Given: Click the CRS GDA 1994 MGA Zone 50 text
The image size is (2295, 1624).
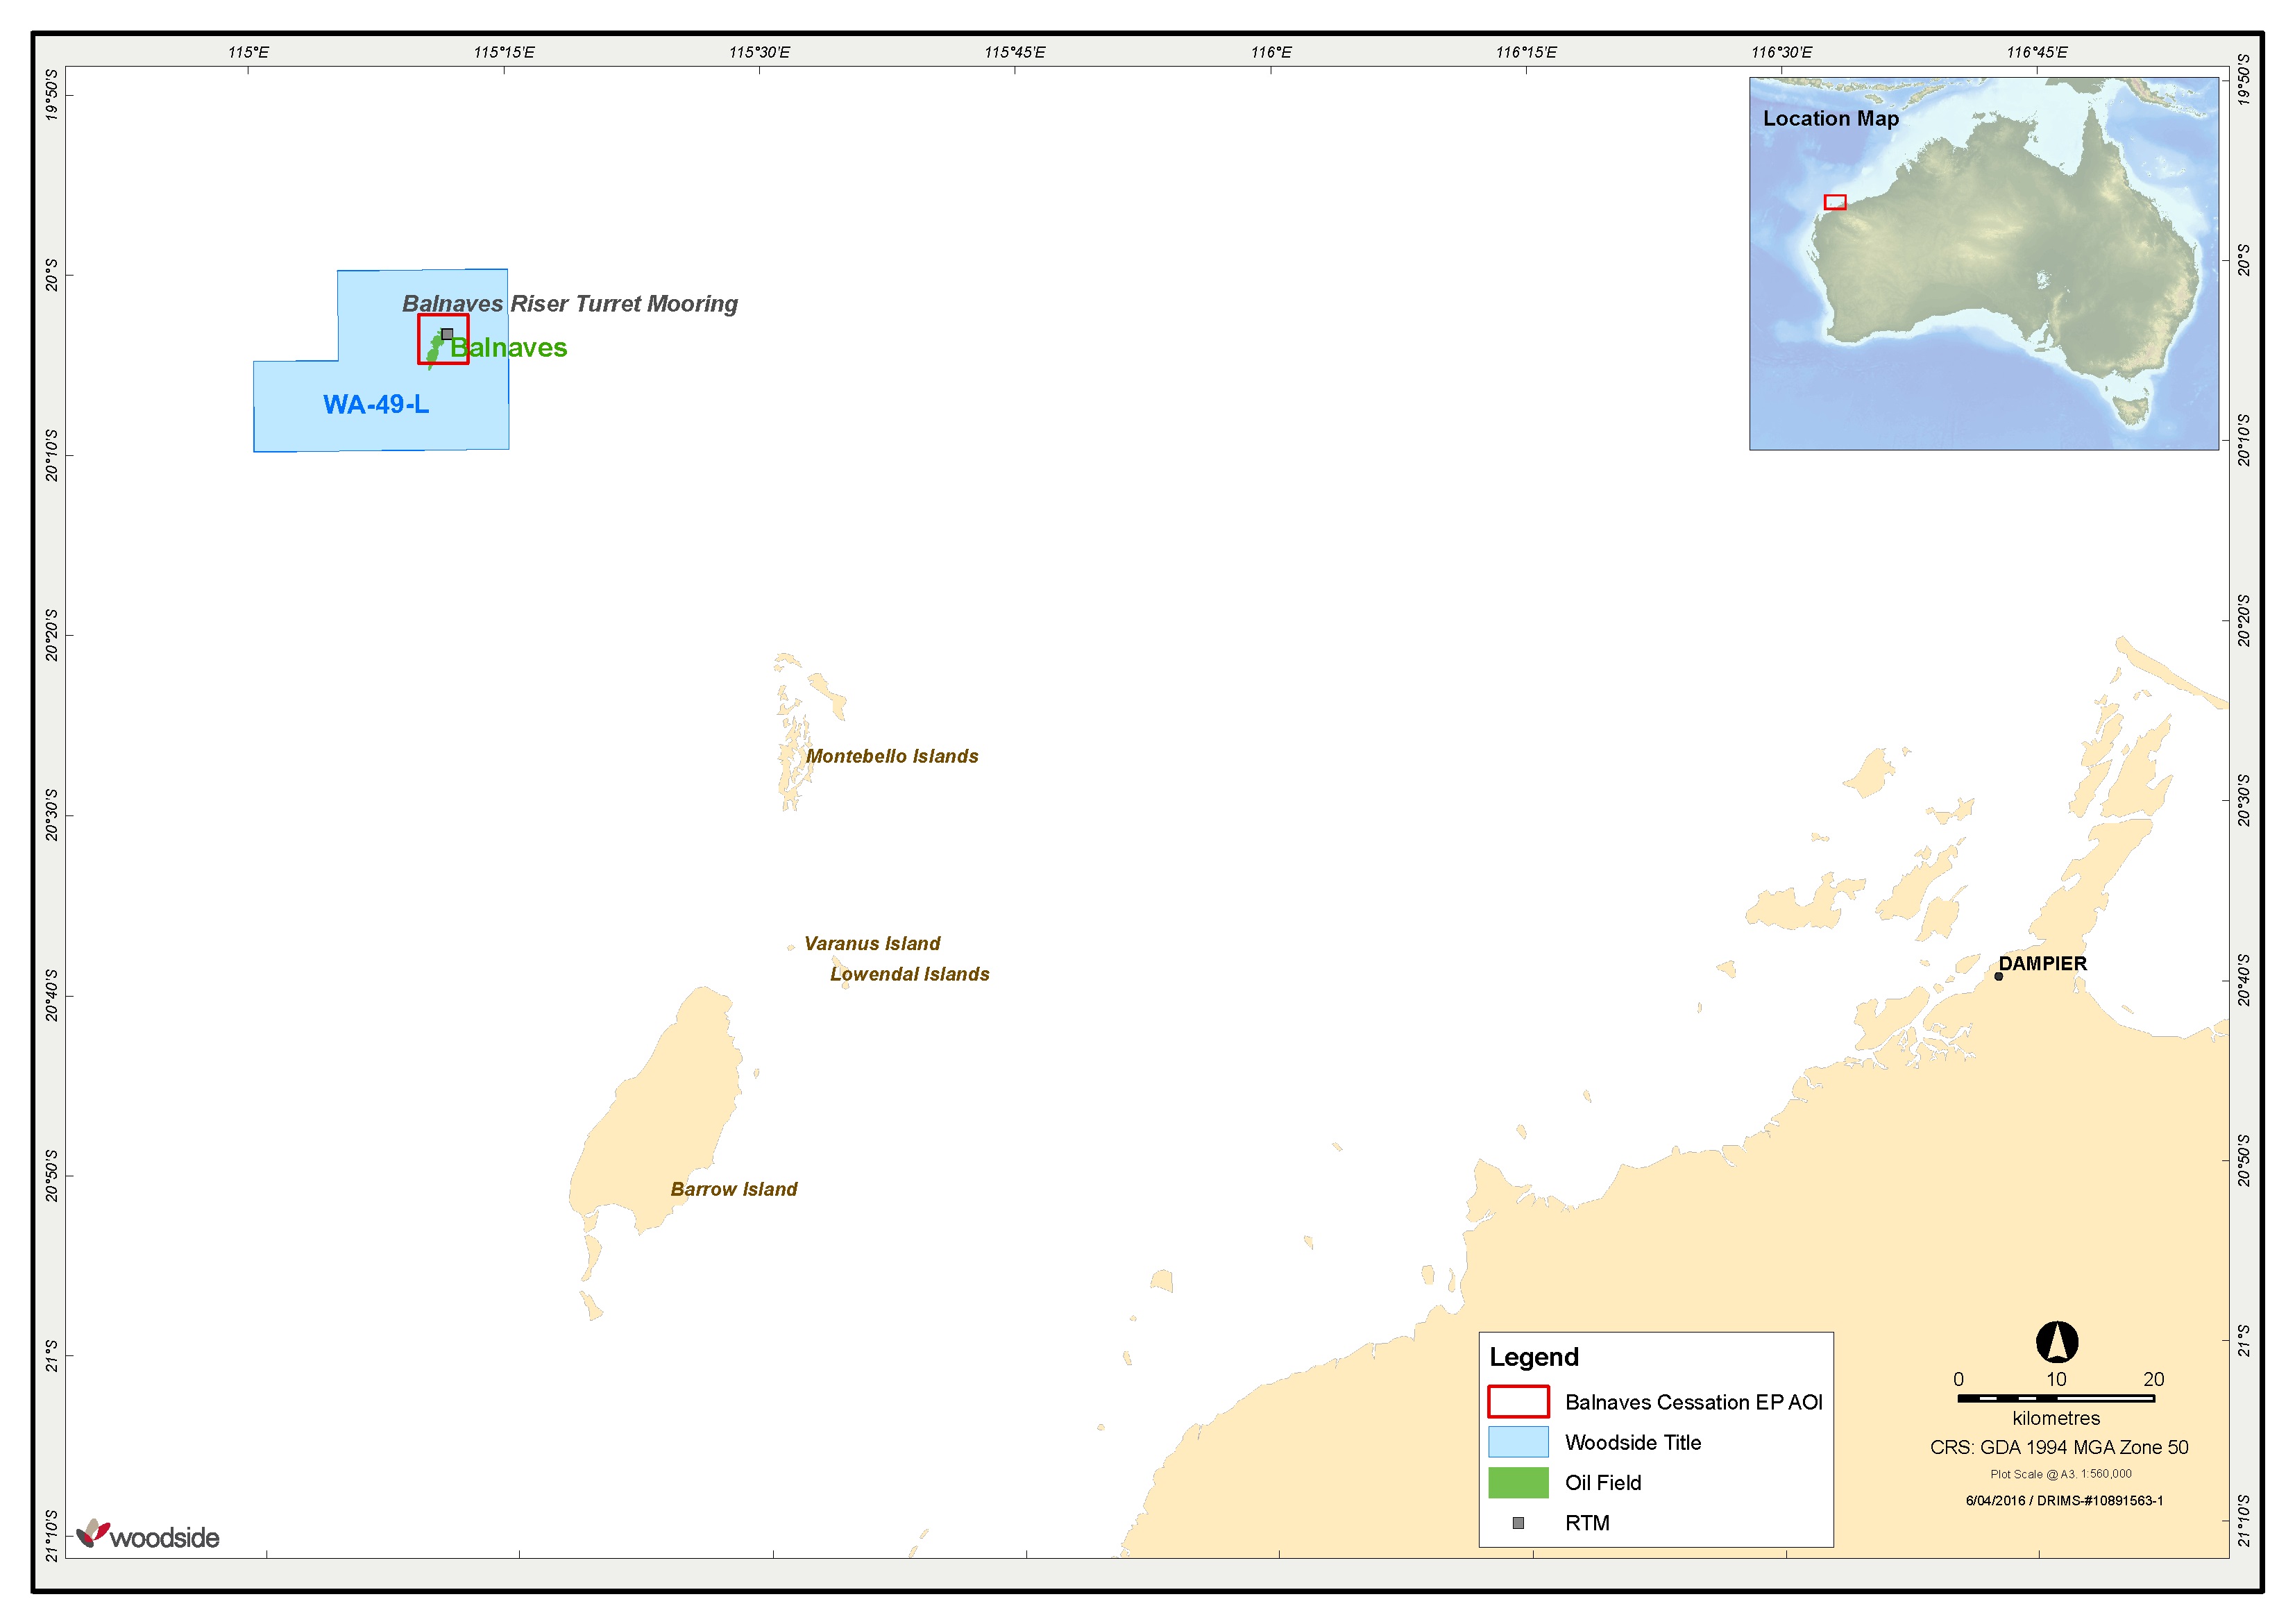Looking at the screenshot, I should click(2059, 1447).
